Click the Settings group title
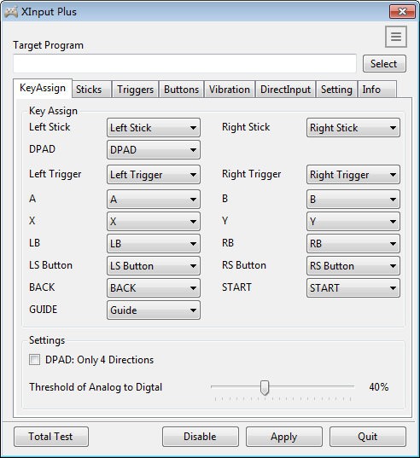This screenshot has height=458, width=420. (x=47, y=340)
